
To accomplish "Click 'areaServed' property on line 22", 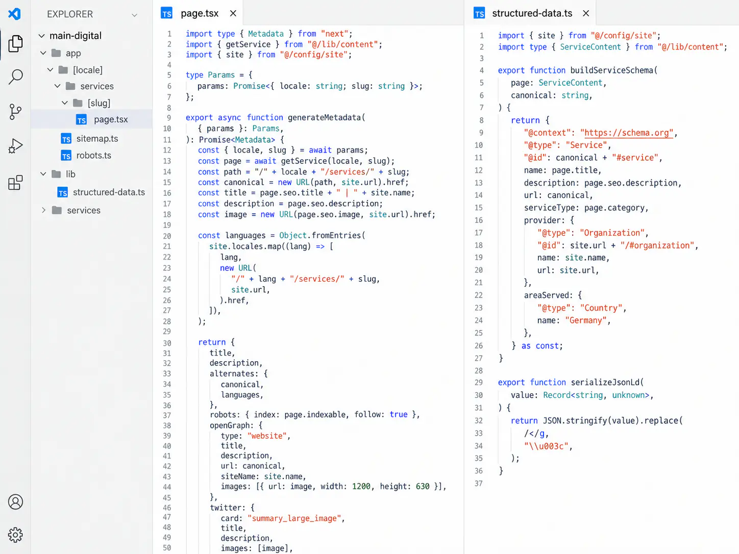I will (x=548, y=295).
